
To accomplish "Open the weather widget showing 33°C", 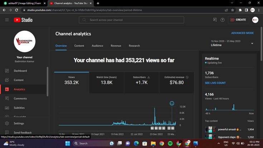I will [x=14, y=143].
